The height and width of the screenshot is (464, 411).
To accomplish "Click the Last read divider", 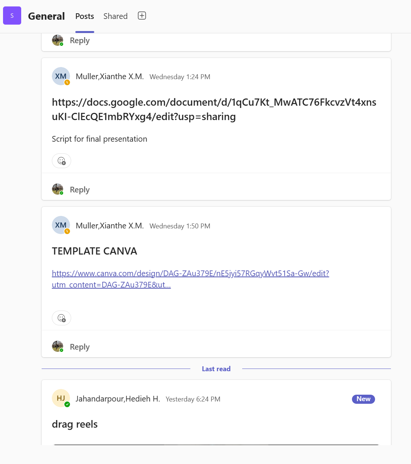I will coord(216,369).
